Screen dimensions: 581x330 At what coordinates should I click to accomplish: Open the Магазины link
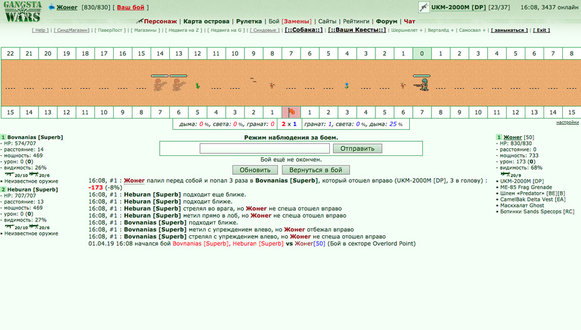[x=145, y=30]
